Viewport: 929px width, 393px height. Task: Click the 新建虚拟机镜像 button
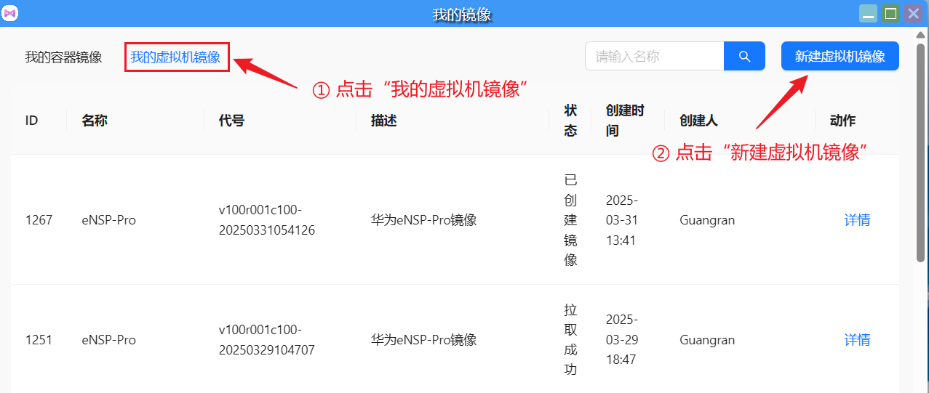[840, 56]
